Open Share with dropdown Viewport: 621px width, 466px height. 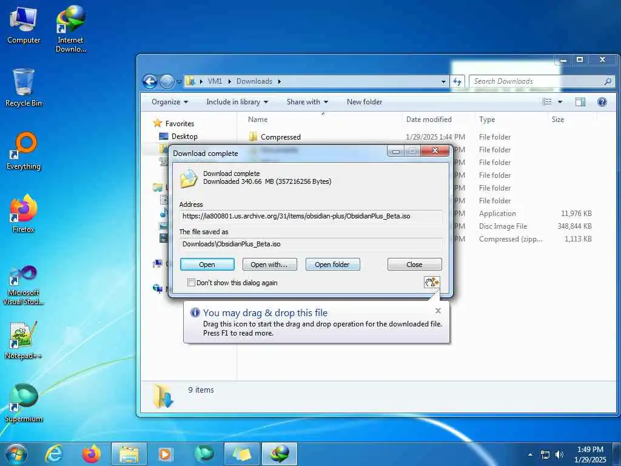(x=307, y=102)
